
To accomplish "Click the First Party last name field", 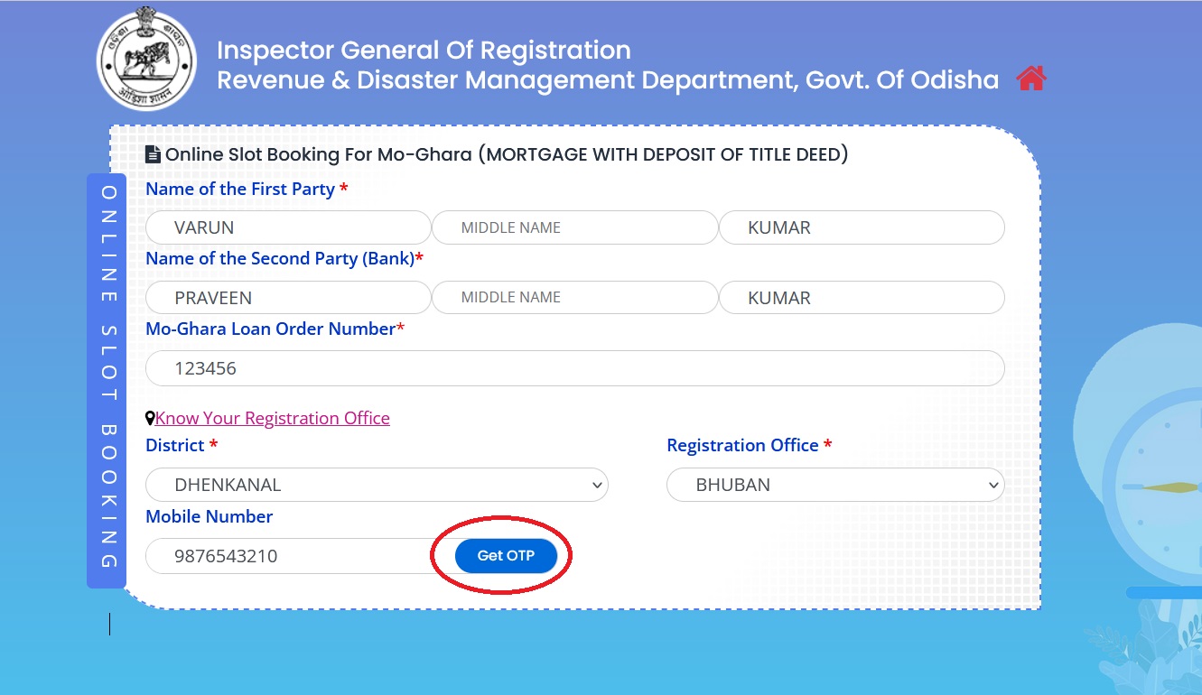I will coord(862,227).
